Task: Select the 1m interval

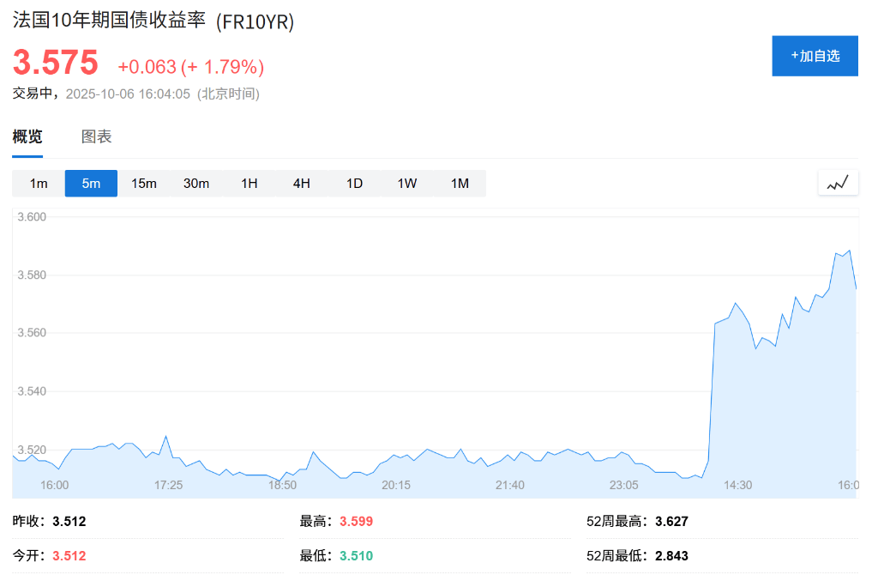Action: coord(39,183)
